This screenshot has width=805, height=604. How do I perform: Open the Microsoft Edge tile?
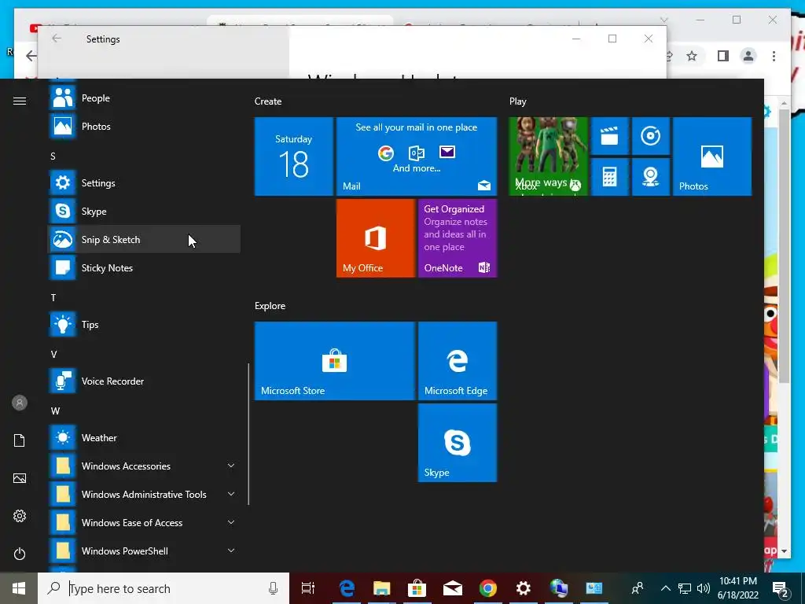pyautogui.click(x=458, y=360)
